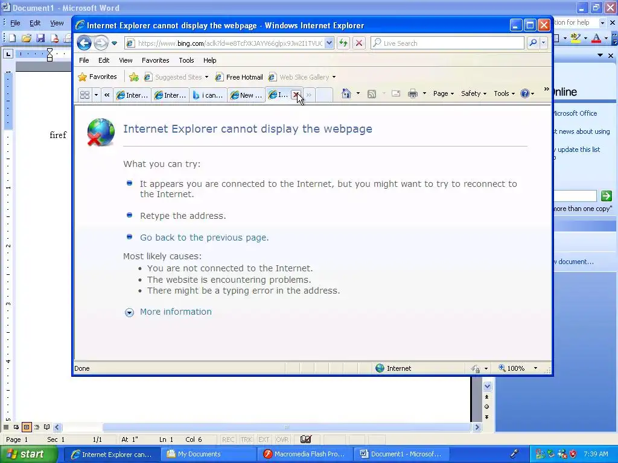Open the Tools menu in IE menu bar
The image size is (618, 463).
(x=186, y=60)
